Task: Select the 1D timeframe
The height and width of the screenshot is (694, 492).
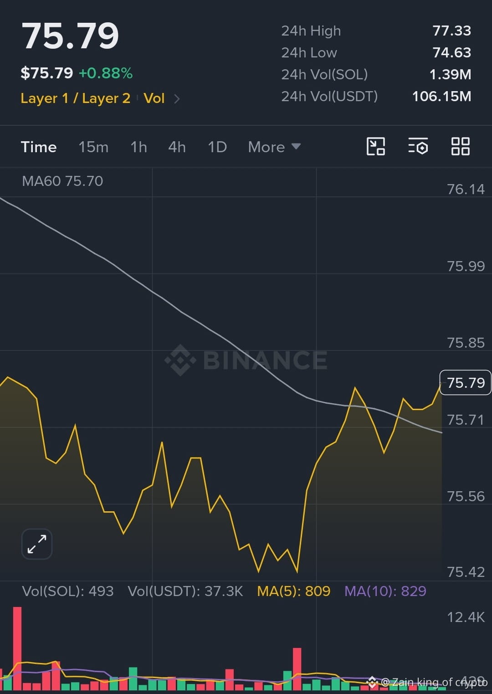Action: (217, 147)
